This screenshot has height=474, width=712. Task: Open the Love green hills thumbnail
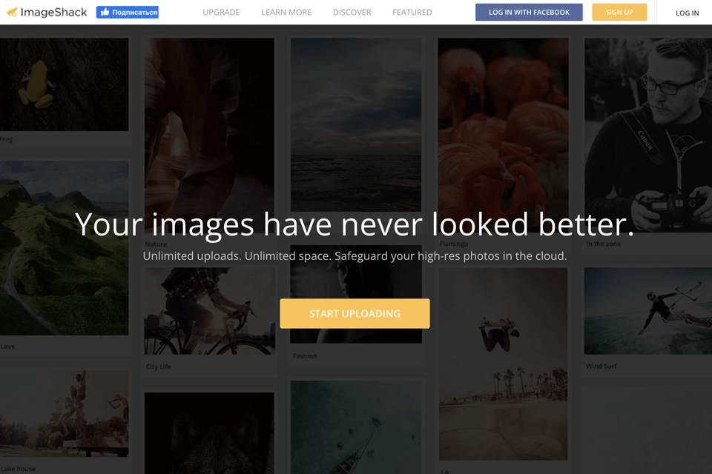pos(64,248)
